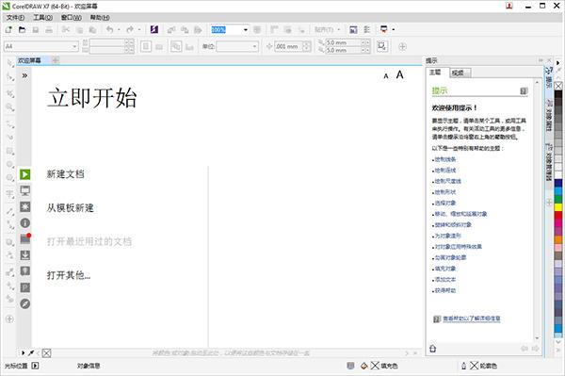This screenshot has height=376, width=565.
Task: Click the Options icon near toolbar right
Action: [367, 29]
